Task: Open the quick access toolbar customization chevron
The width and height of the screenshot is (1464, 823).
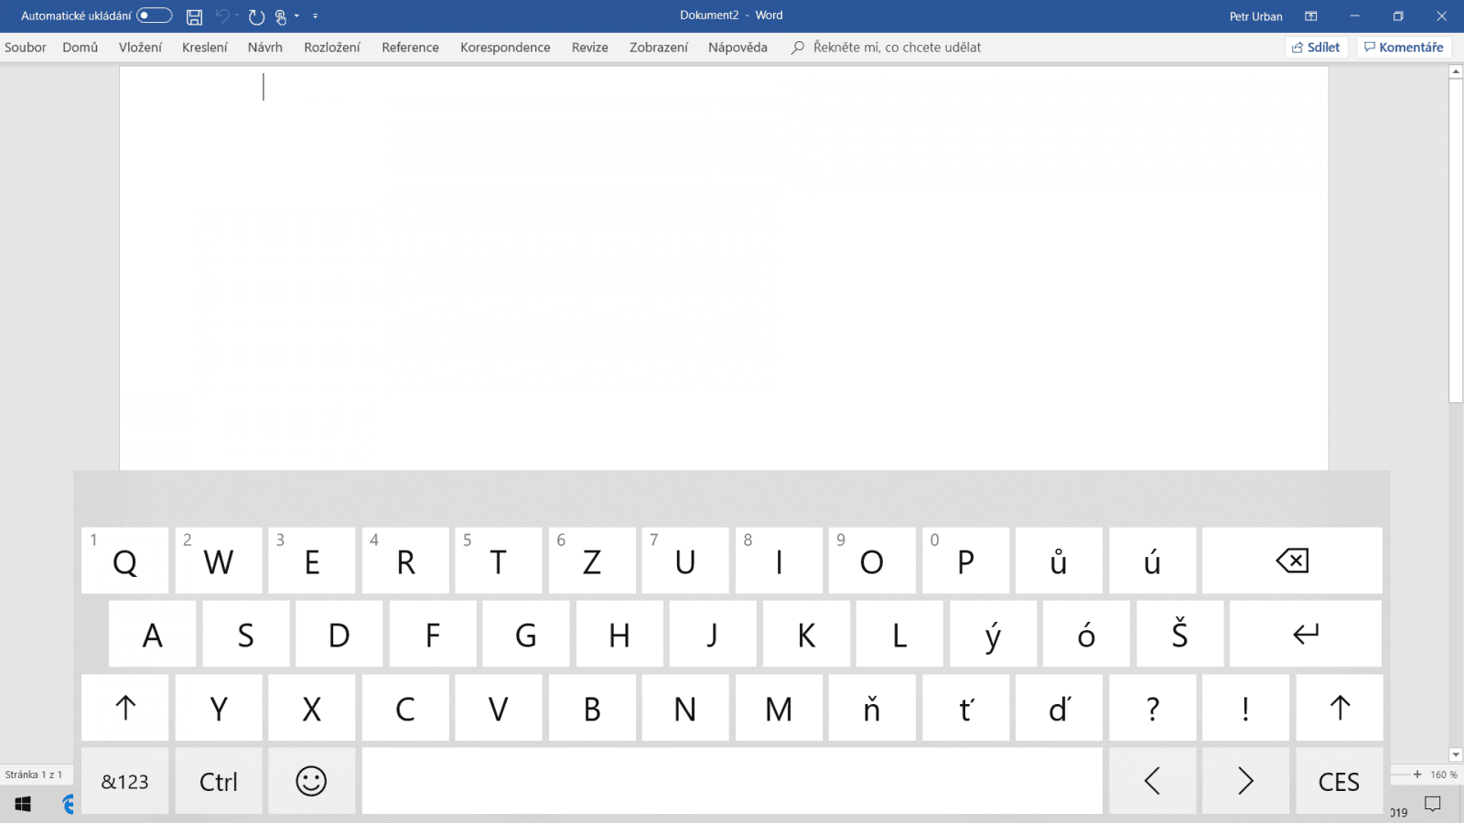Action: point(316,16)
